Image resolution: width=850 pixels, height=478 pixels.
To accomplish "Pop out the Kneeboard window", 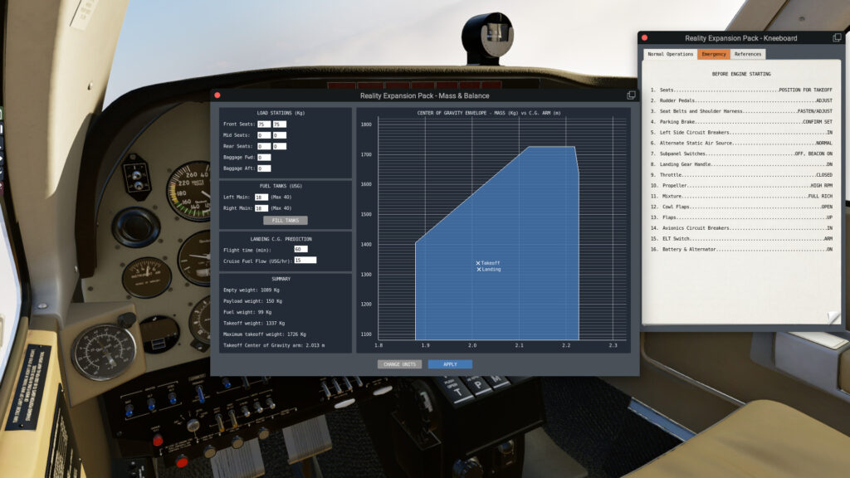I will (x=837, y=38).
